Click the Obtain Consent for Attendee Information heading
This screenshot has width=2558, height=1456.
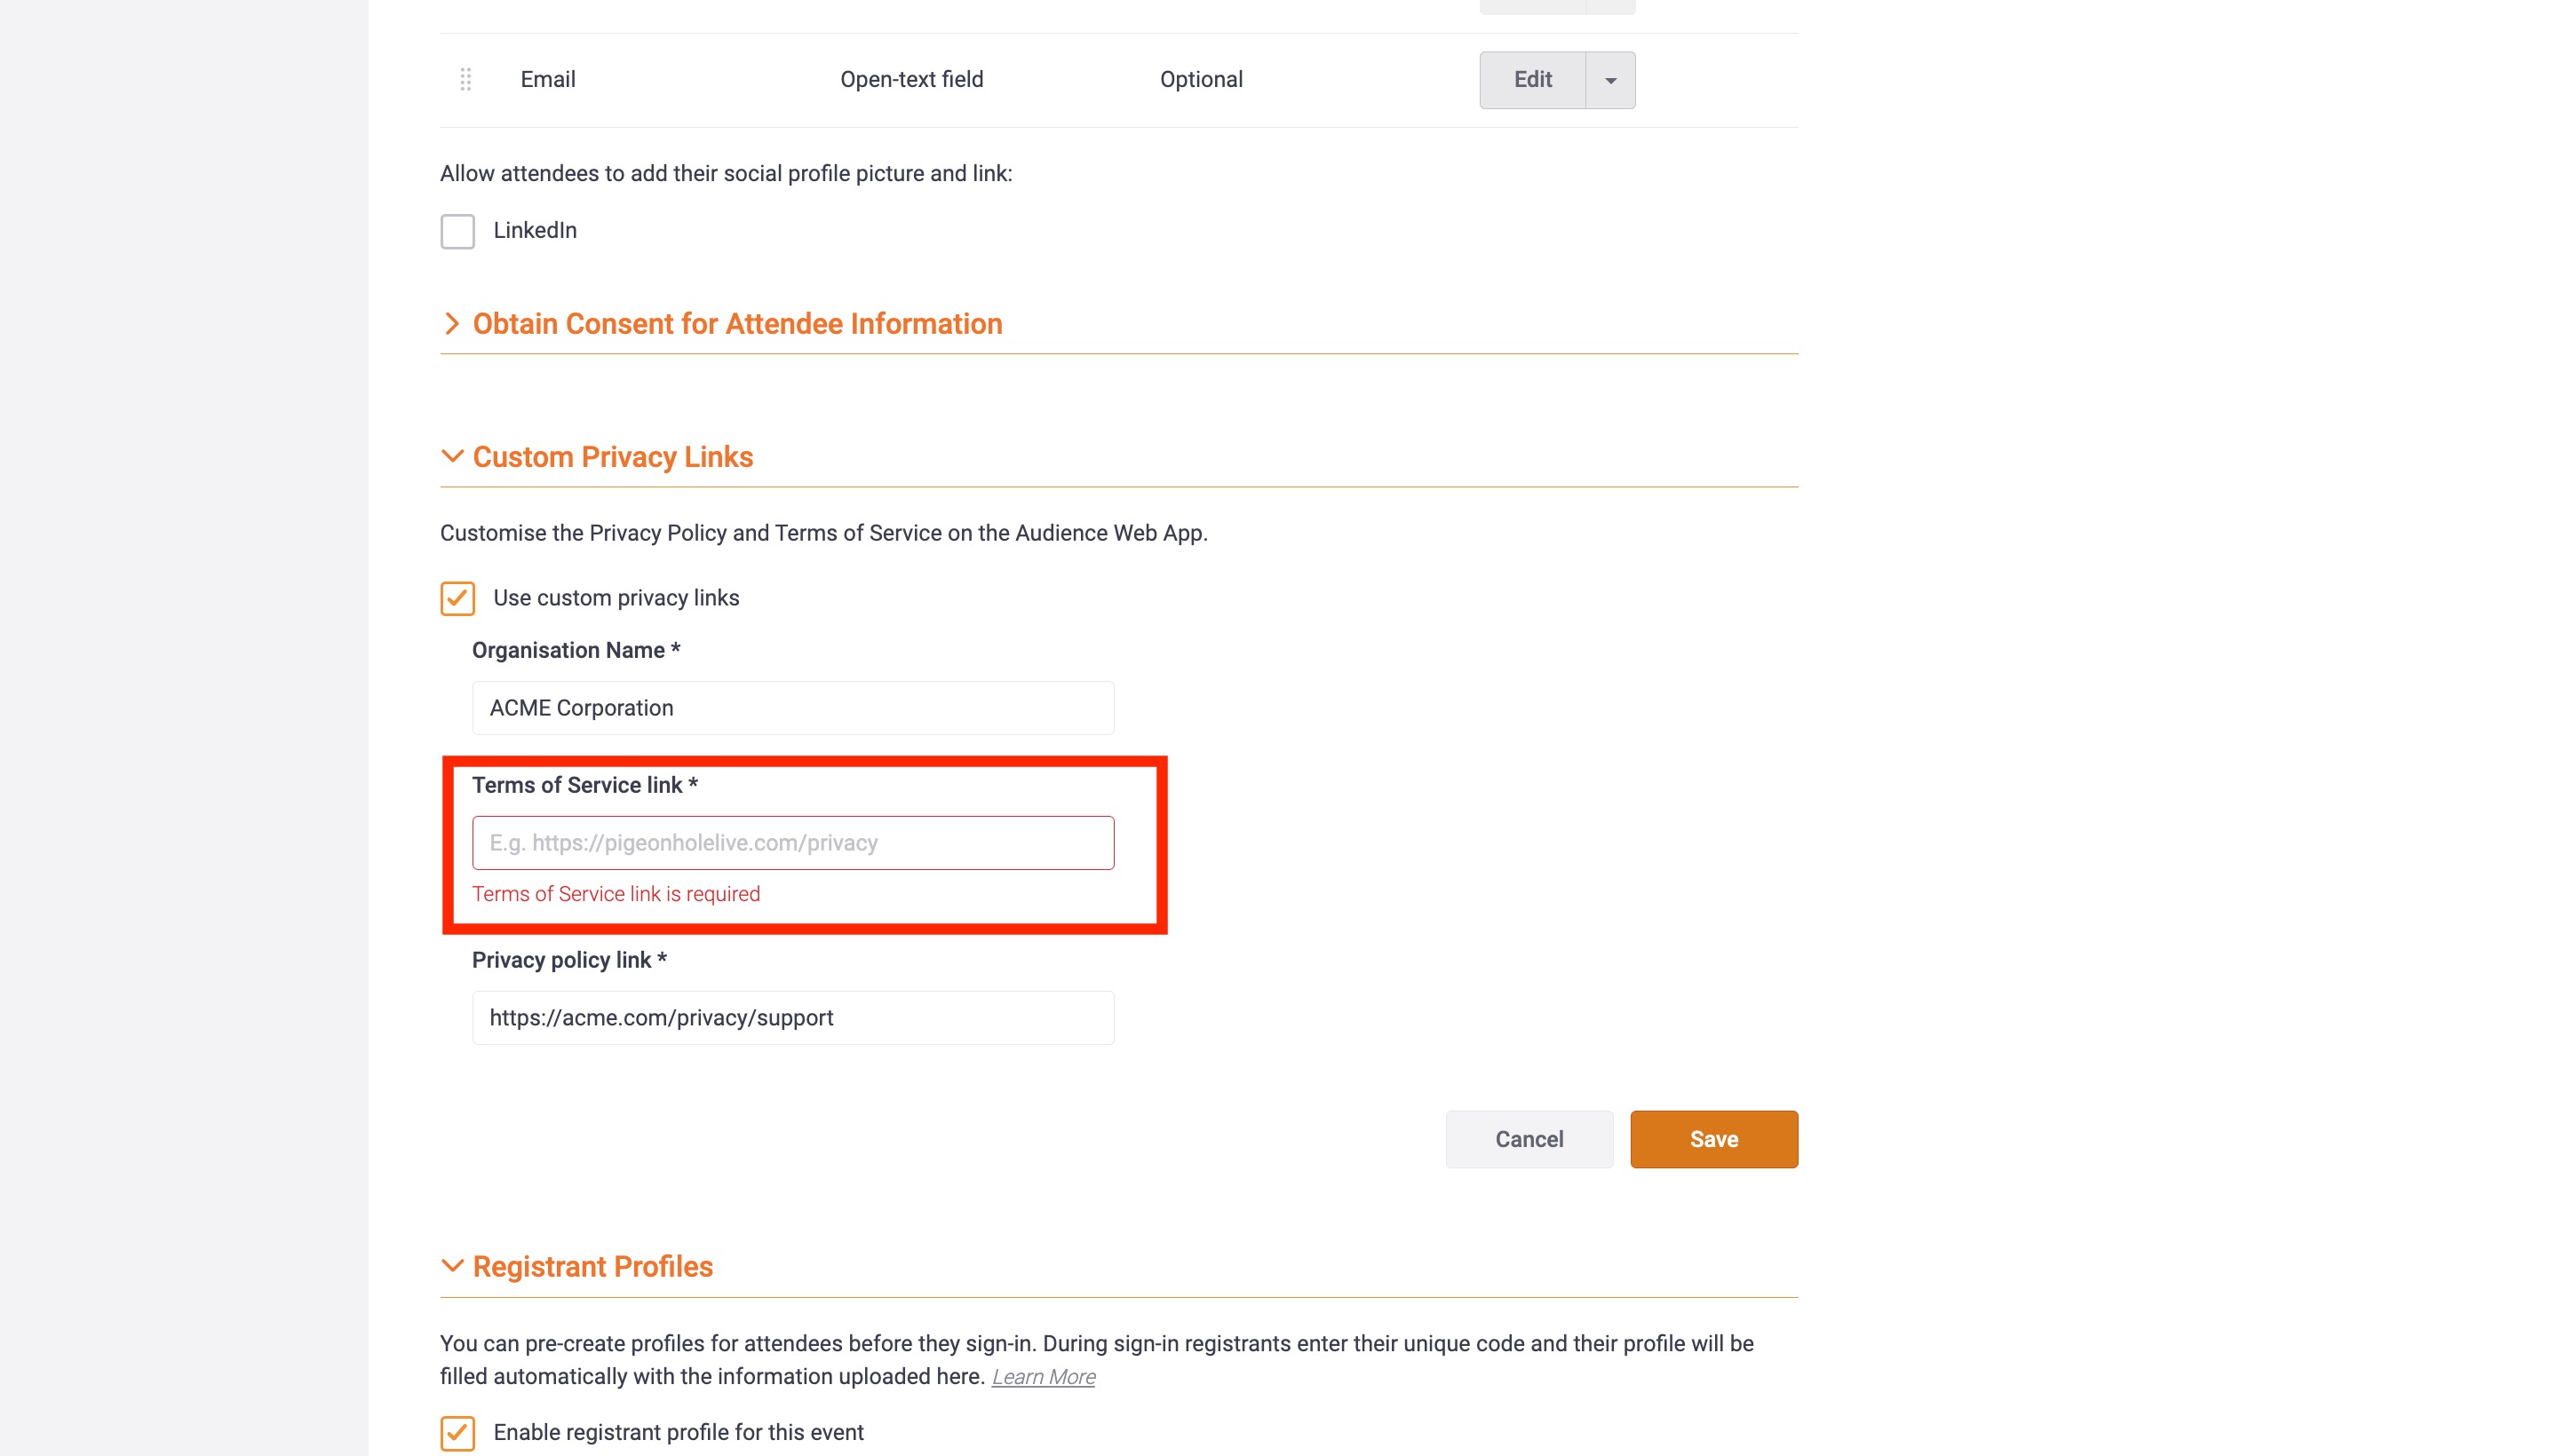pyautogui.click(x=736, y=323)
